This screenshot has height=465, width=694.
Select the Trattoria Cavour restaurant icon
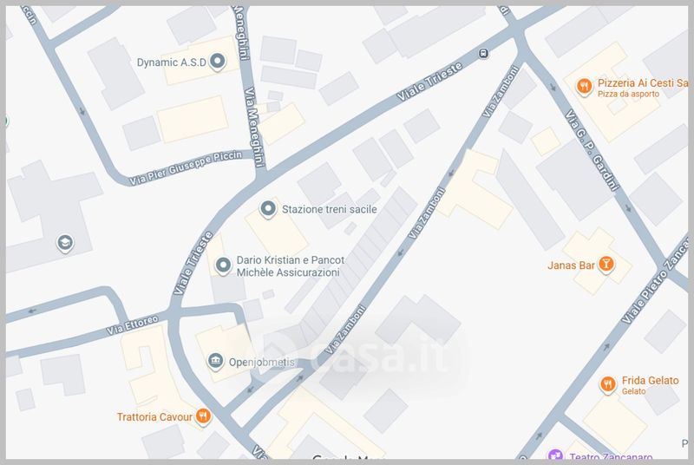tap(203, 416)
